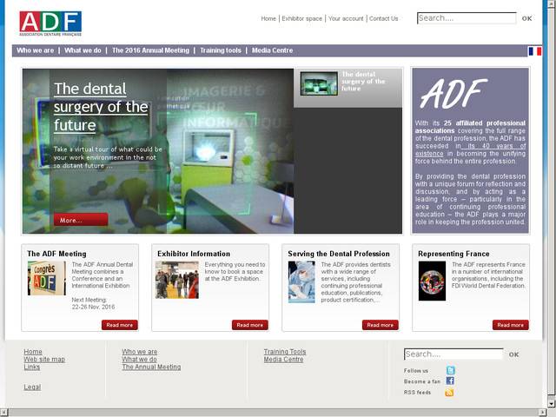Open Contact Us page
This screenshot has height=417, width=556.
pos(384,18)
